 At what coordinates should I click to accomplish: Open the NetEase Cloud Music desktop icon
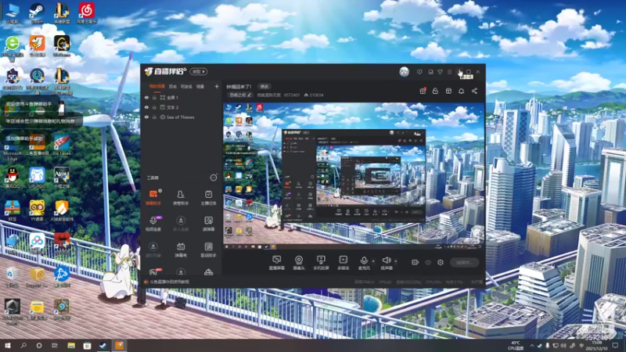86,13
